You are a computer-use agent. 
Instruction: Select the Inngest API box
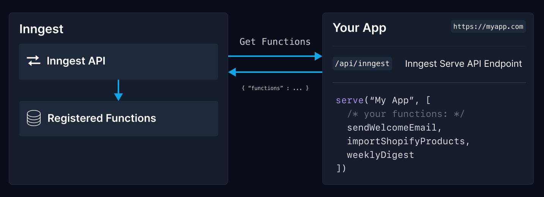[x=118, y=61]
